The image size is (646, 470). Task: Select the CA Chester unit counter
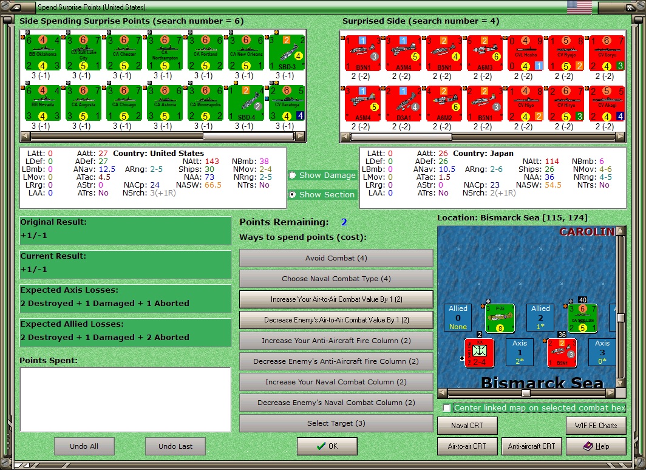(124, 53)
